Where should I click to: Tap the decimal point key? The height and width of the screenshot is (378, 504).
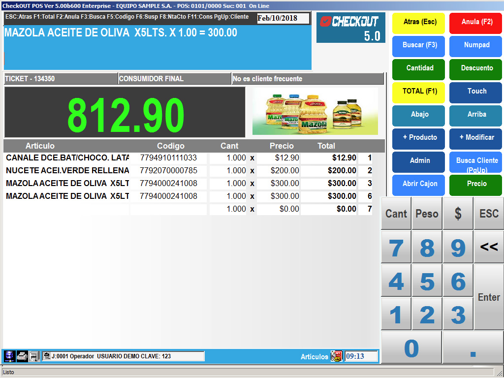tap(473, 348)
